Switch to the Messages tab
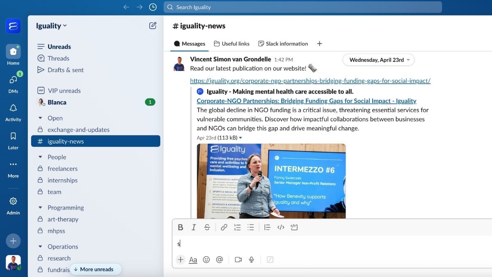Viewport: 492px width, 277px height. click(189, 43)
